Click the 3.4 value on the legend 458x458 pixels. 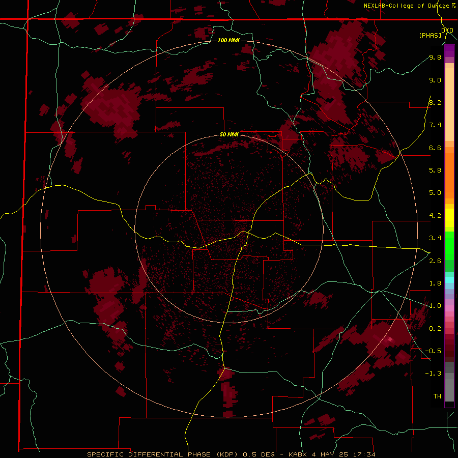[435, 238]
